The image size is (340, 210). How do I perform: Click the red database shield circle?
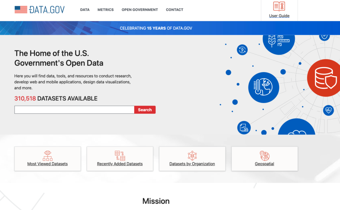324,78
